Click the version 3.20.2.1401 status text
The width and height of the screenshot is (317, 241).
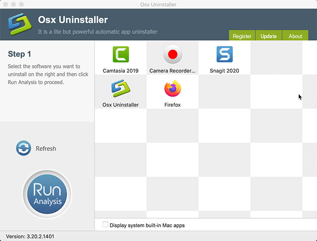(30, 236)
